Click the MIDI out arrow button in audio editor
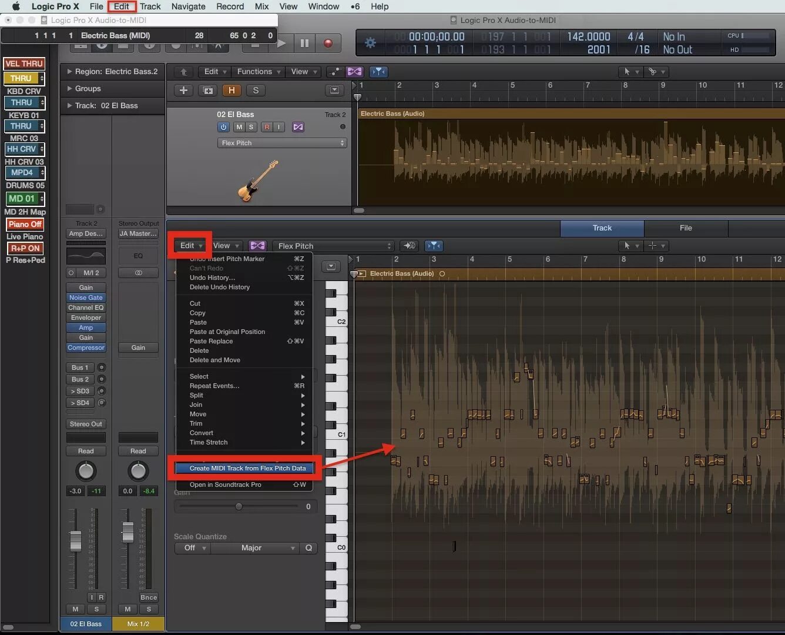The width and height of the screenshot is (785, 635). (x=410, y=246)
